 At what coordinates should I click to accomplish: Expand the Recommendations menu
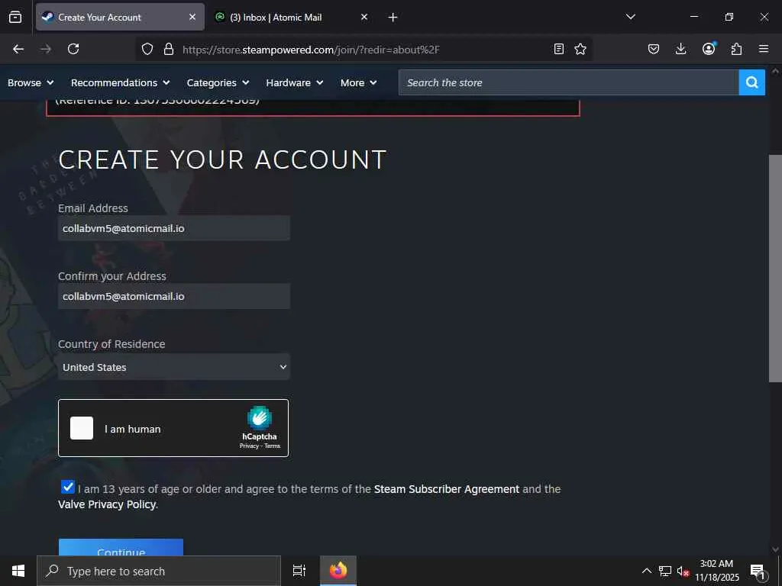pos(120,82)
